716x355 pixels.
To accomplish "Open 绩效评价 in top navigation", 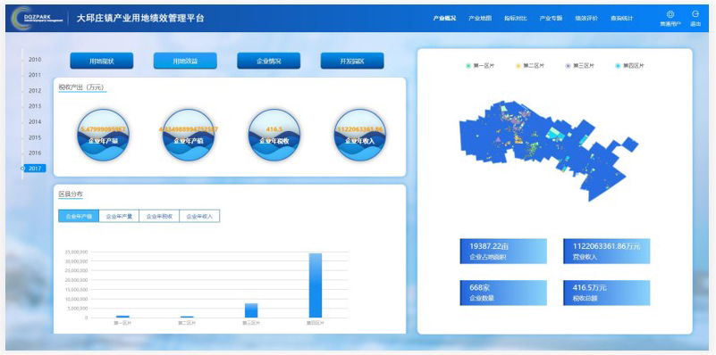I will (x=586, y=19).
